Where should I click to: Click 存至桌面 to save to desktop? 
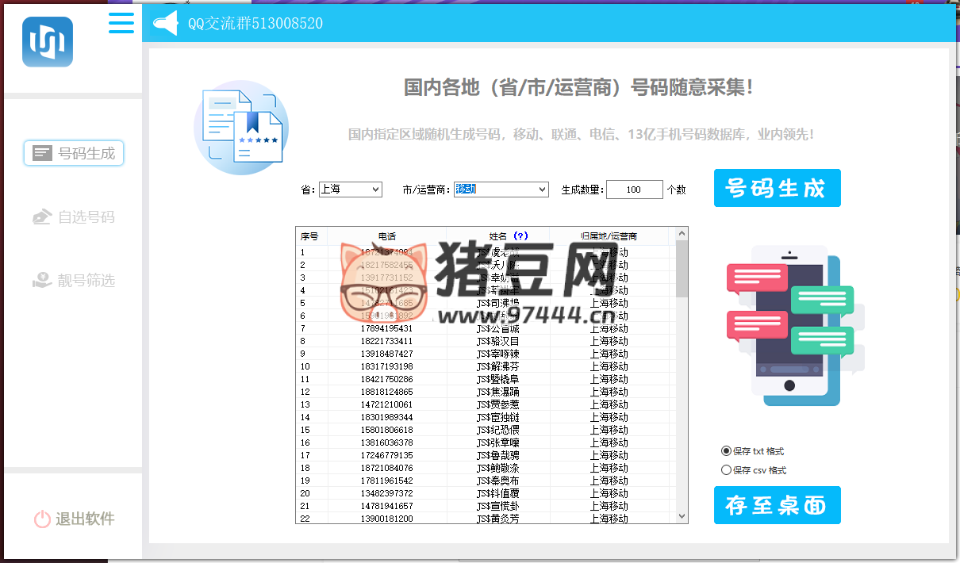[777, 505]
